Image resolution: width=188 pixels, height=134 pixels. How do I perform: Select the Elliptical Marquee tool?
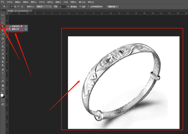click(3, 19)
